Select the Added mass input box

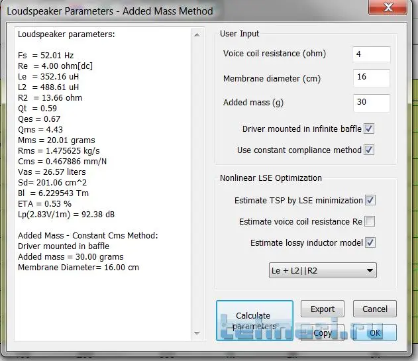point(371,103)
